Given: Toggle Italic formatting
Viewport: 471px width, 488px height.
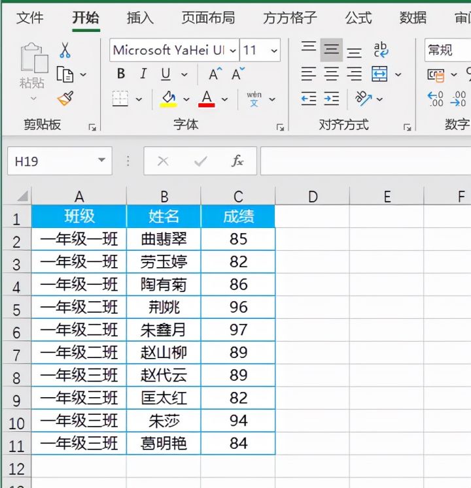Looking at the screenshot, I should 143,74.
